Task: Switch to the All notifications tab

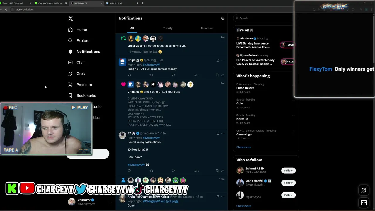Action: [132, 28]
